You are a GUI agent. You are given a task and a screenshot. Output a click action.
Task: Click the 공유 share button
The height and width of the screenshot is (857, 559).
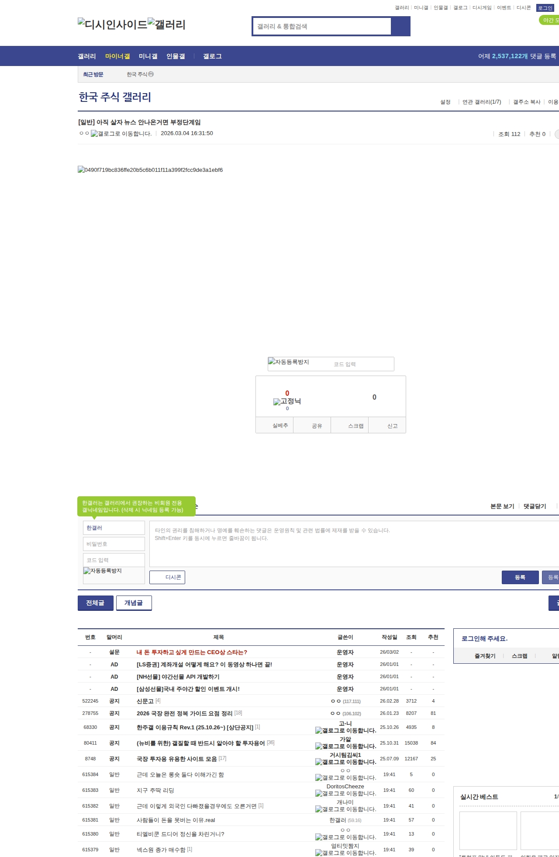click(312, 425)
